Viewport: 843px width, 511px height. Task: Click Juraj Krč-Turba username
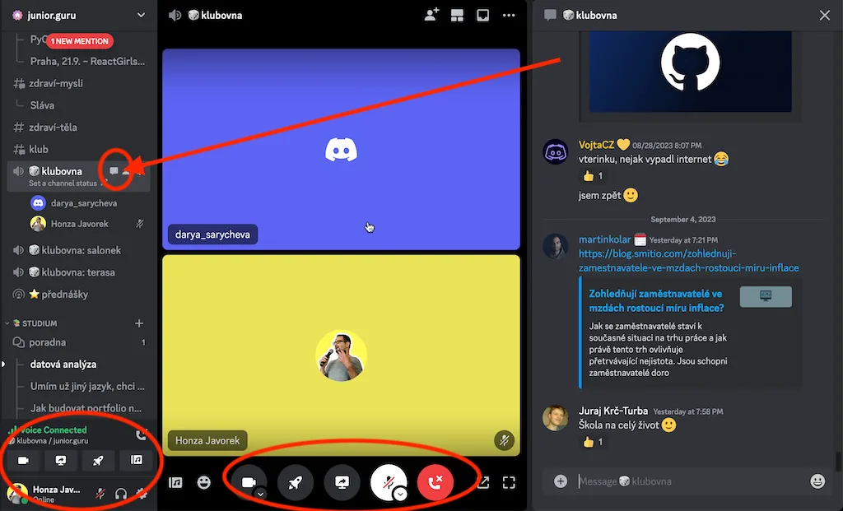[612, 411]
